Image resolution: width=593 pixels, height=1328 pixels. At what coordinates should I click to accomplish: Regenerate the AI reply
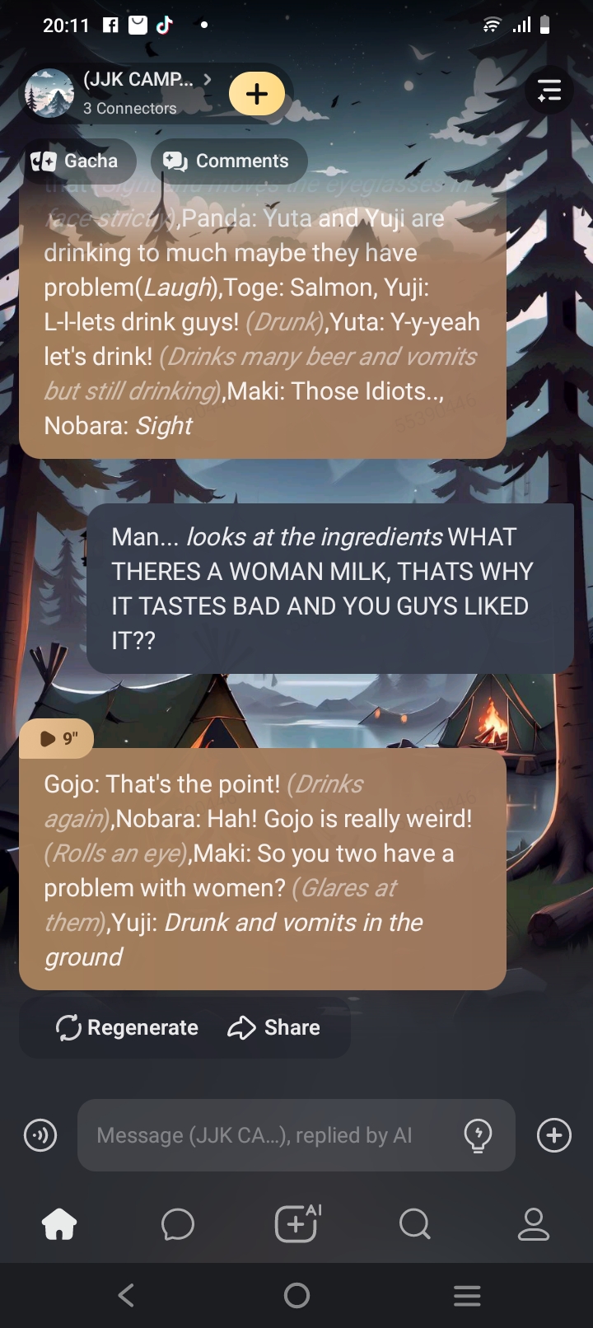[127, 1027]
